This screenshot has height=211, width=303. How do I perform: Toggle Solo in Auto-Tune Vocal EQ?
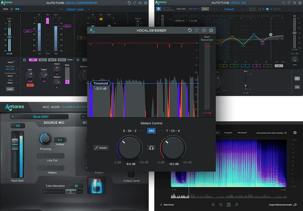[x=297, y=87]
